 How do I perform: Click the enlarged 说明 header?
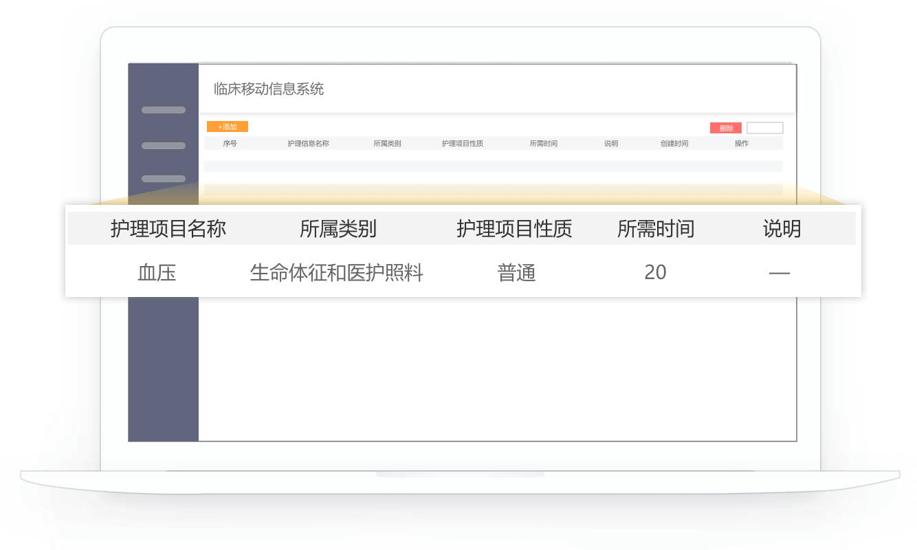click(782, 228)
